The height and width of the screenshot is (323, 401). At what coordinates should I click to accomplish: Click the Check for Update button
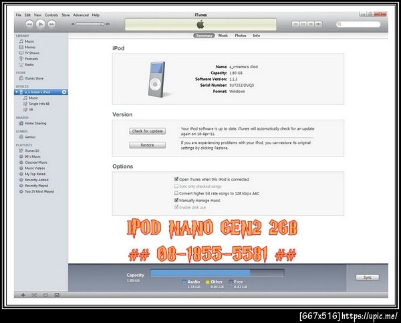[147, 131]
